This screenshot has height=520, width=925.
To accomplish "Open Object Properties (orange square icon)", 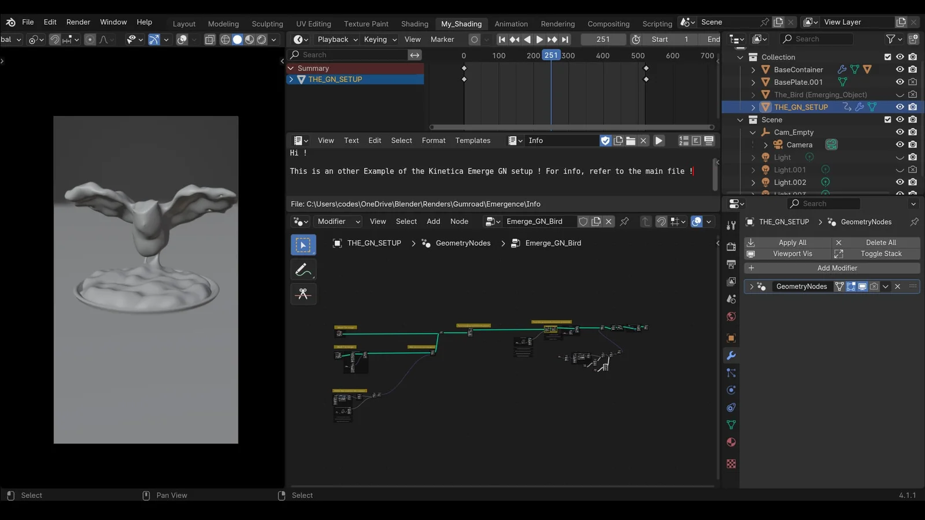I will pyautogui.click(x=731, y=337).
